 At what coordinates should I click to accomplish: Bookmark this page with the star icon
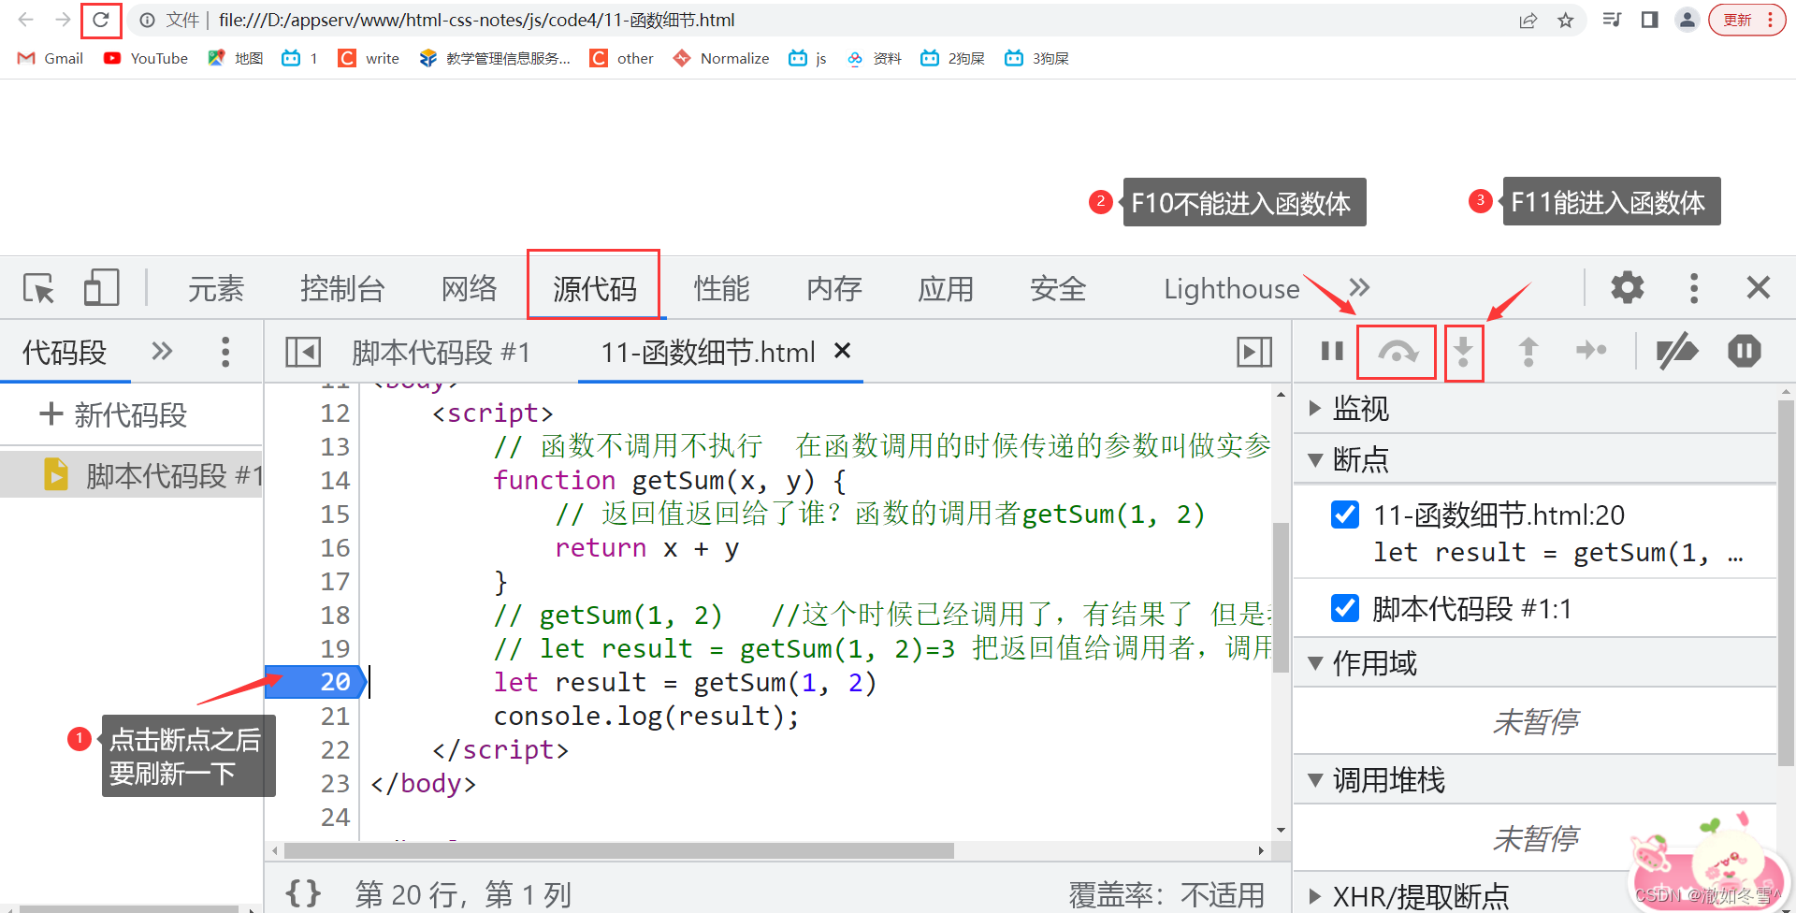pos(1566,21)
